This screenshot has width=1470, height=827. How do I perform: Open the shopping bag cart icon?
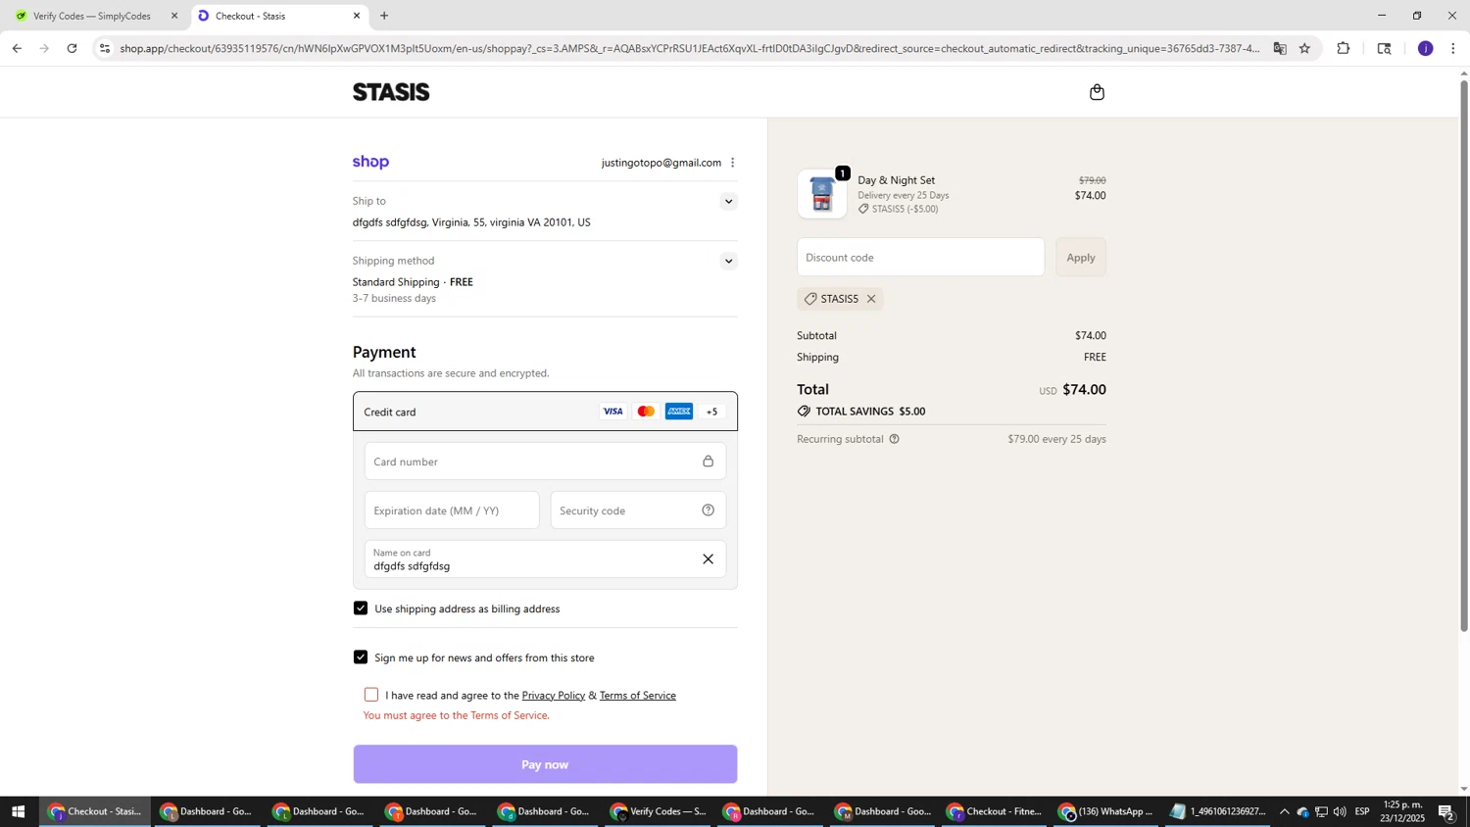pyautogui.click(x=1097, y=92)
